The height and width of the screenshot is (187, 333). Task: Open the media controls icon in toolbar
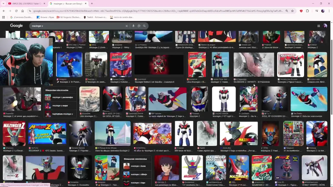317,11
